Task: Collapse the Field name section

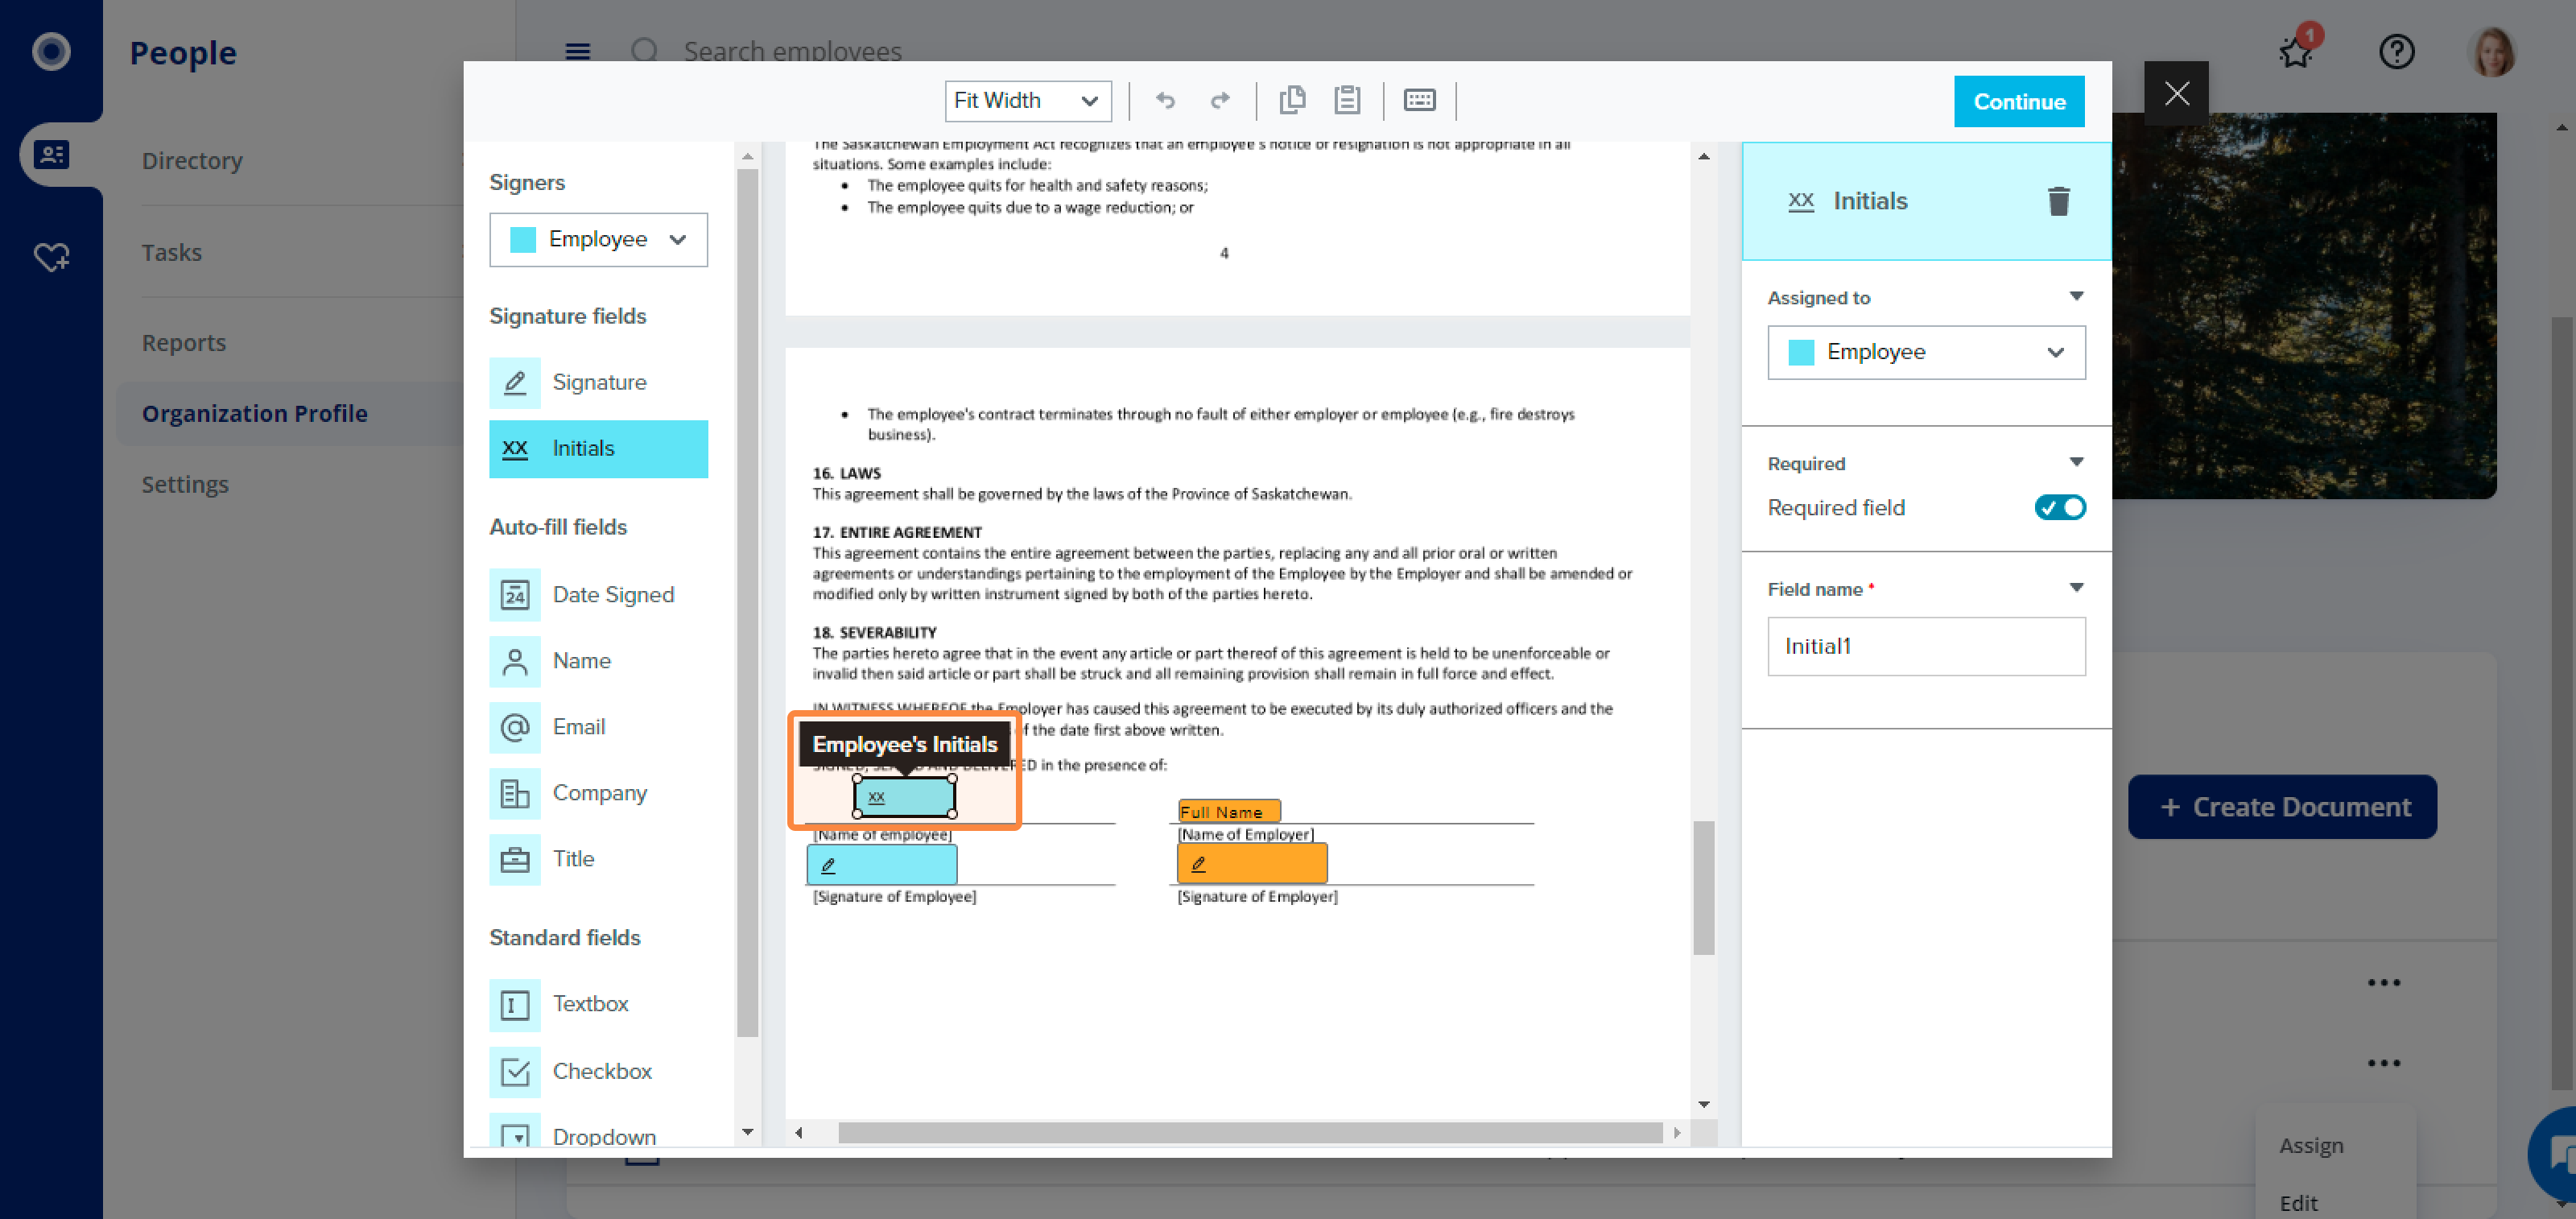Action: [2076, 588]
